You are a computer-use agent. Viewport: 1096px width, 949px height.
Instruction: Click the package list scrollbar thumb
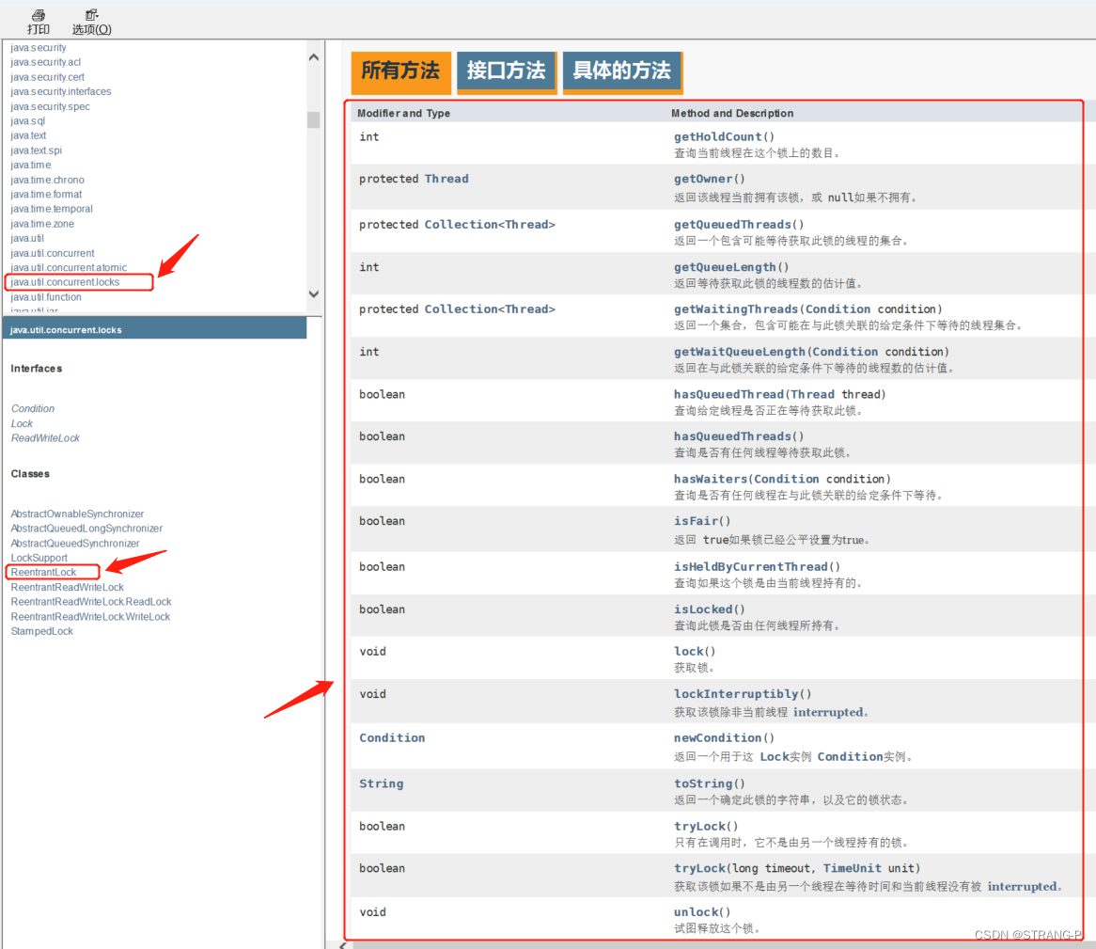(314, 119)
